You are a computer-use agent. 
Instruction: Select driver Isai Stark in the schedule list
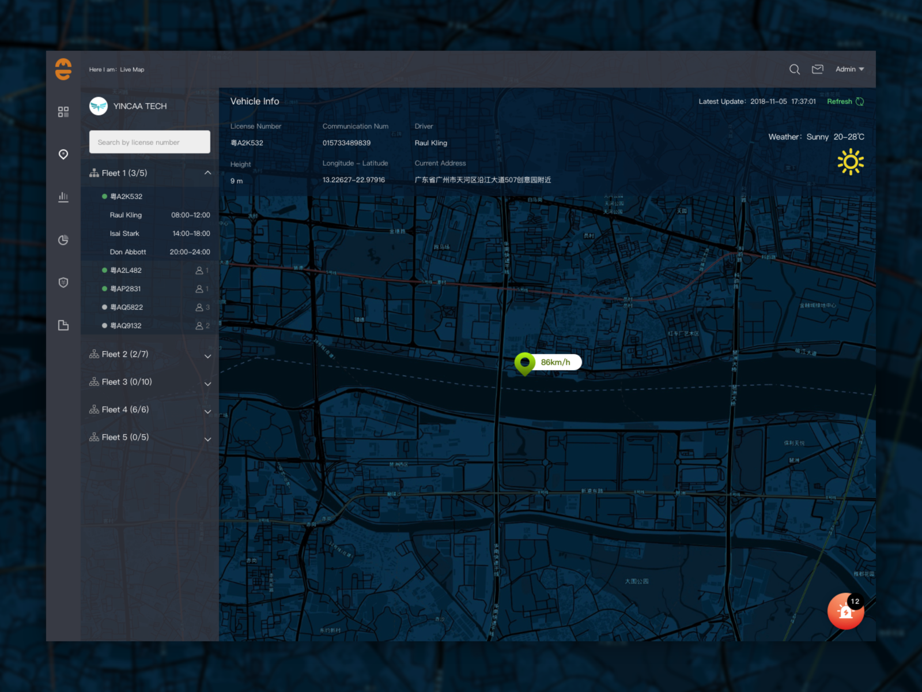click(124, 234)
